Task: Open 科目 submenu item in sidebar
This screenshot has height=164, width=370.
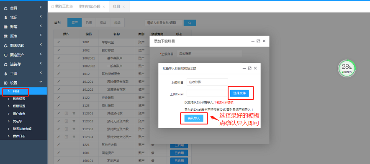Action: coord(23,91)
